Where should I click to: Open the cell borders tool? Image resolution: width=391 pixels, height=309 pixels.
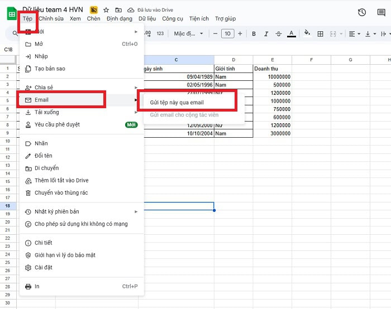320,34
